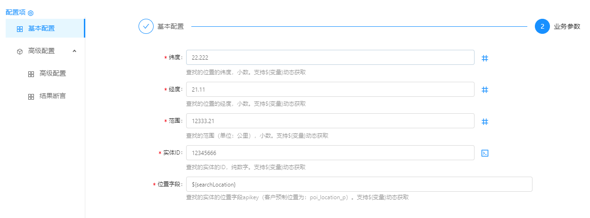Focus the 经度 input containing 21.11
Viewport: 590px width, 218px height.
(x=330, y=89)
